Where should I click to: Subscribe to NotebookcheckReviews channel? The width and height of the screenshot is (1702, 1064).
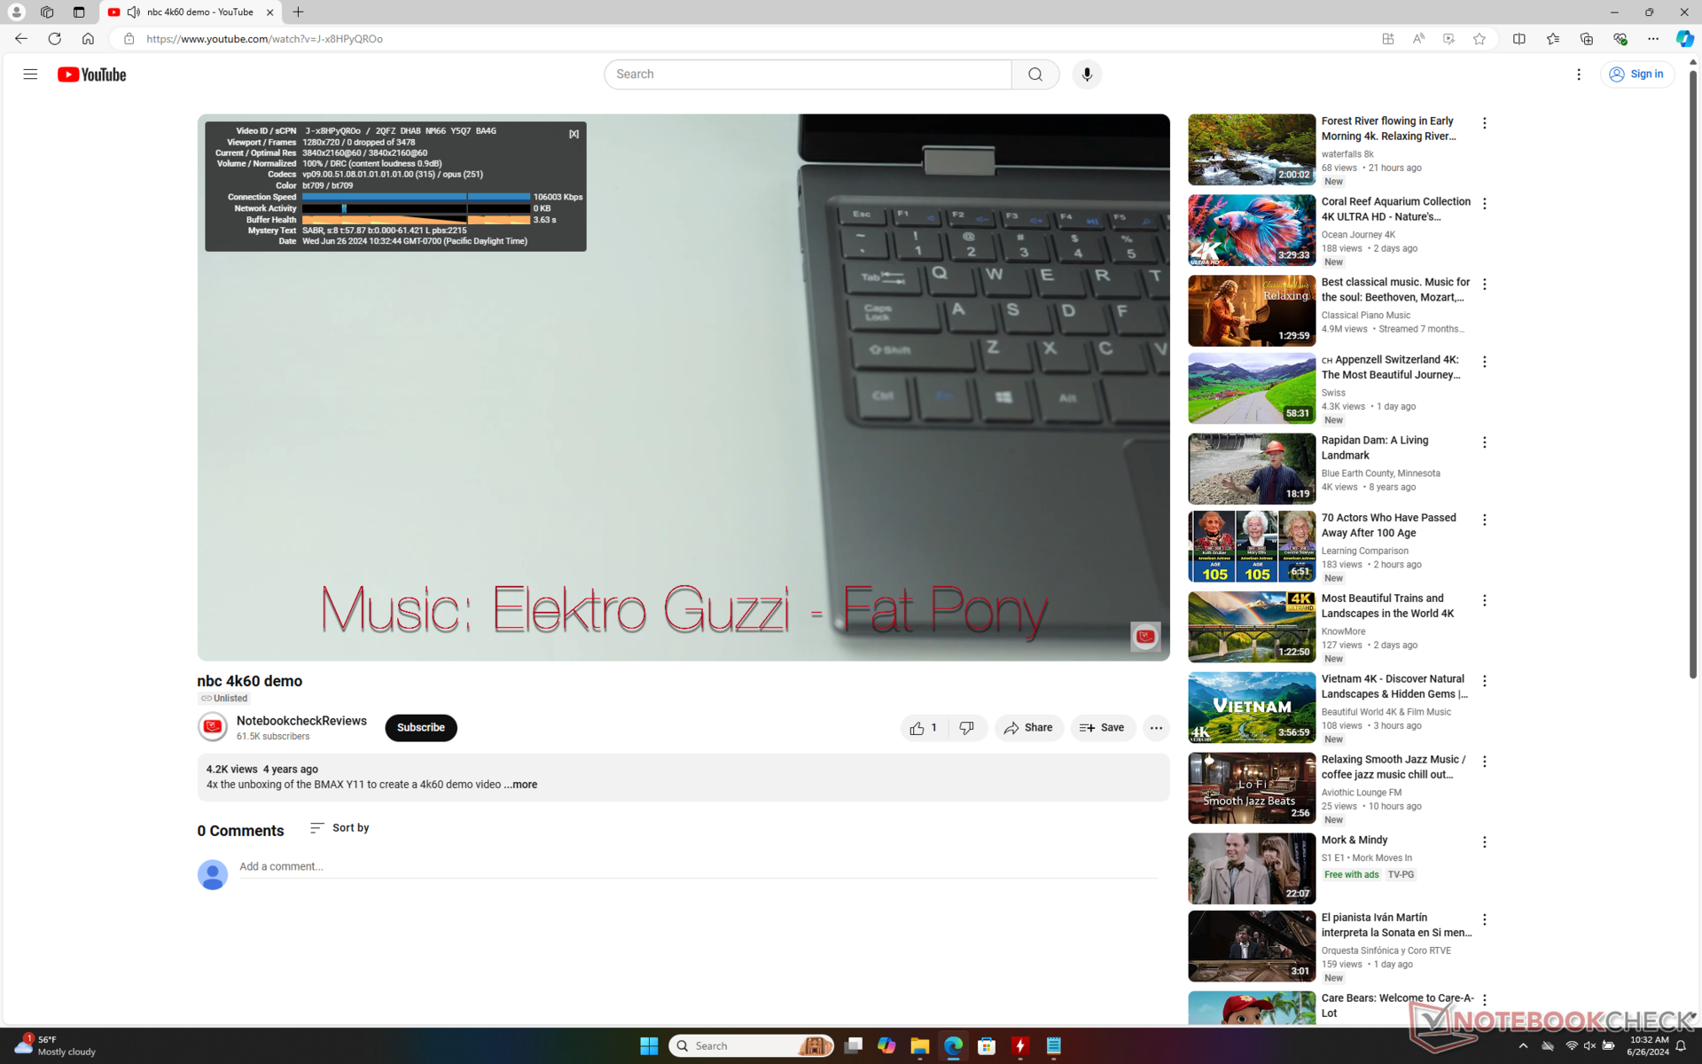(420, 728)
